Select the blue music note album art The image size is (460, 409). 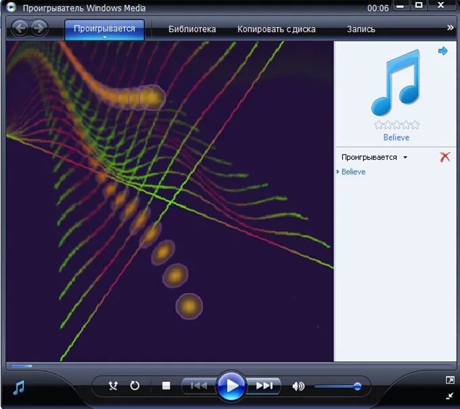pyautogui.click(x=396, y=82)
